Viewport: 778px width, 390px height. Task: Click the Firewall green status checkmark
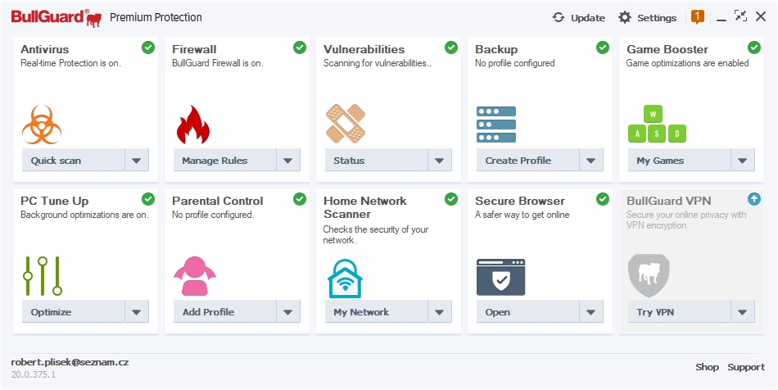point(300,48)
